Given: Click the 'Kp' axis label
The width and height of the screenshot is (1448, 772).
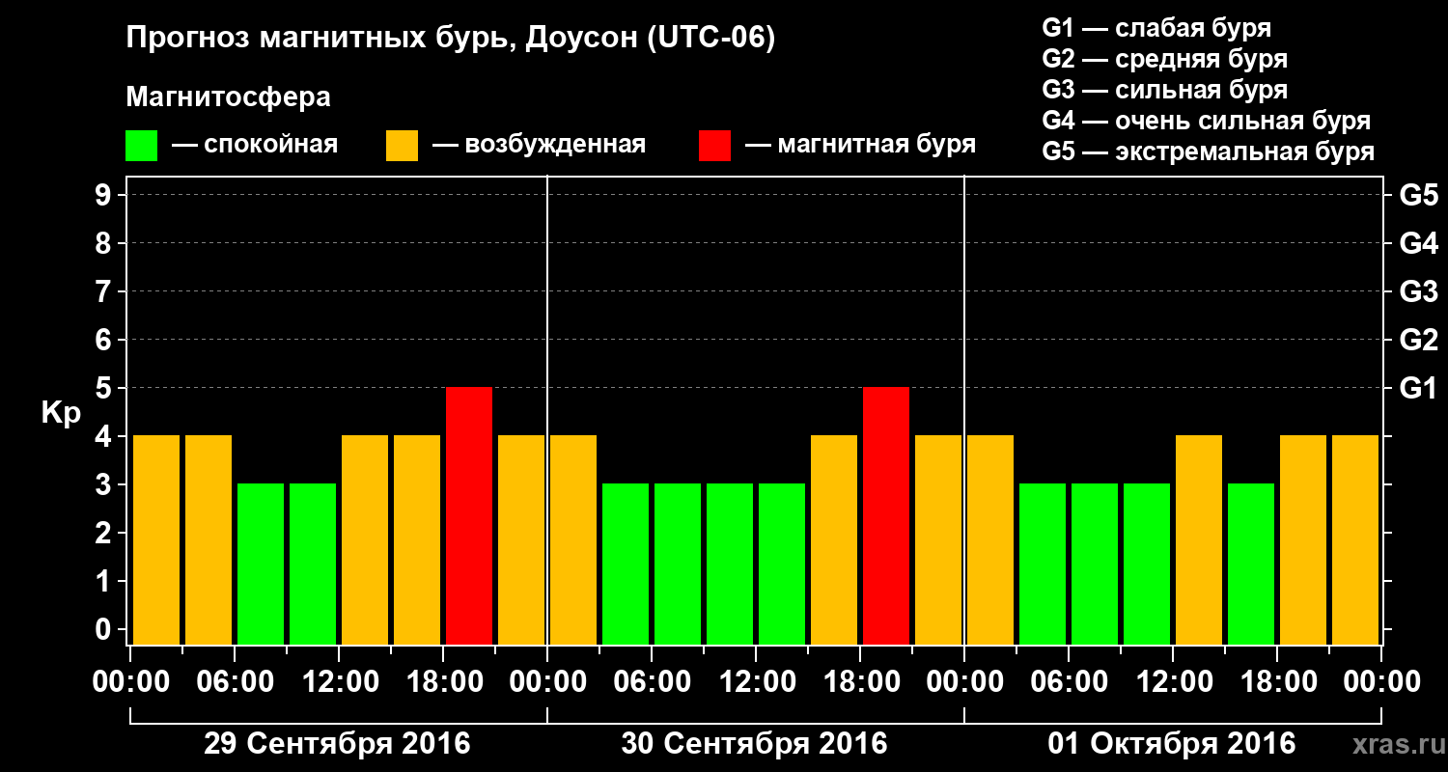Looking at the screenshot, I should coord(61,413).
